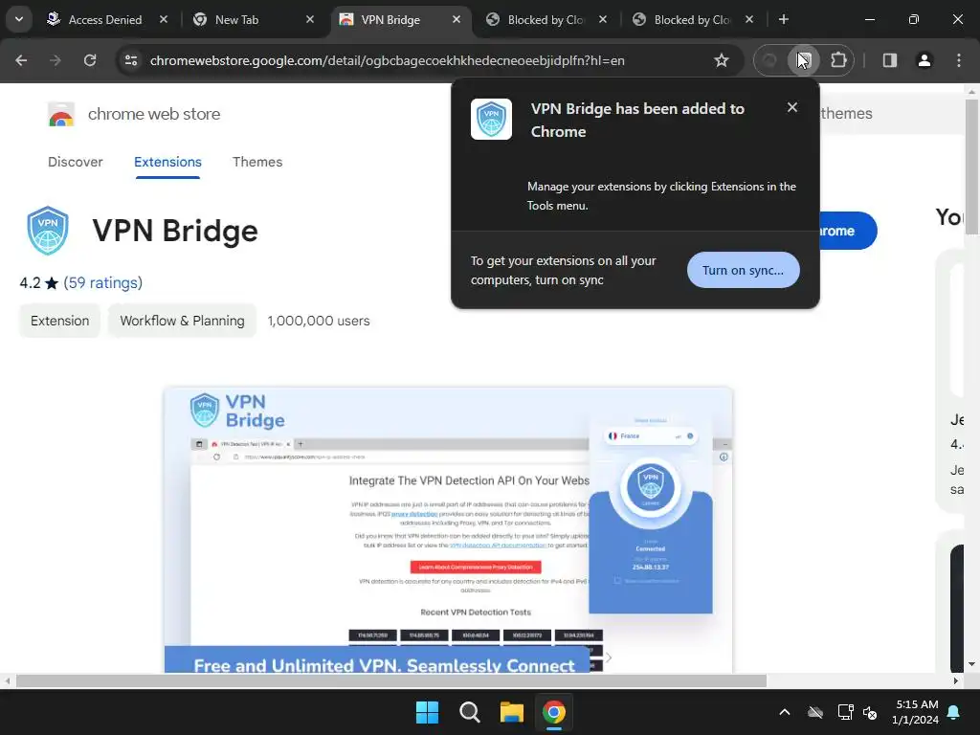View site information icon in address bar
The width and height of the screenshot is (980, 735).
tap(131, 60)
